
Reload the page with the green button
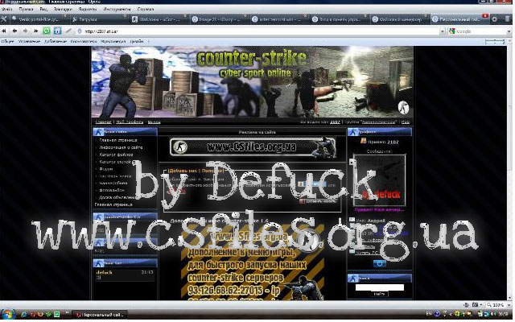[x=47, y=31]
